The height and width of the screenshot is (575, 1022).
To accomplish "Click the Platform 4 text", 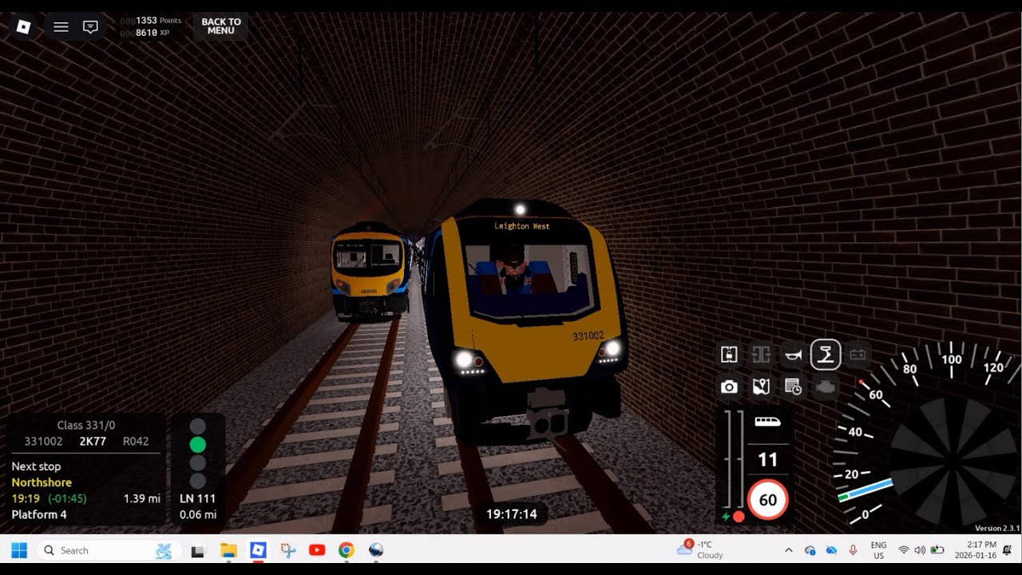I will pos(39,514).
